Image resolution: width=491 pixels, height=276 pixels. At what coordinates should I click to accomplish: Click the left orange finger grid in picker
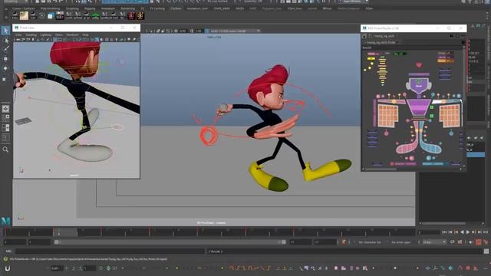(387, 116)
